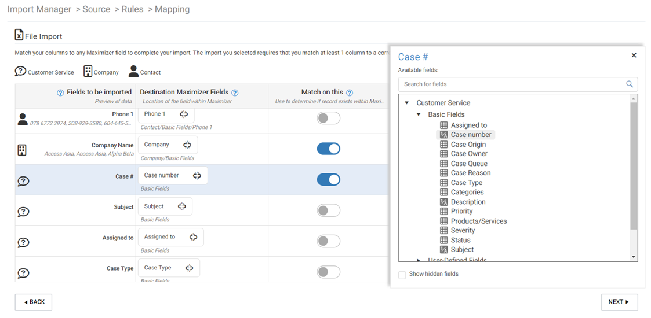This screenshot has width=651, height=318.
Task: Open the Case Type destination field selector
Action: [169, 268]
